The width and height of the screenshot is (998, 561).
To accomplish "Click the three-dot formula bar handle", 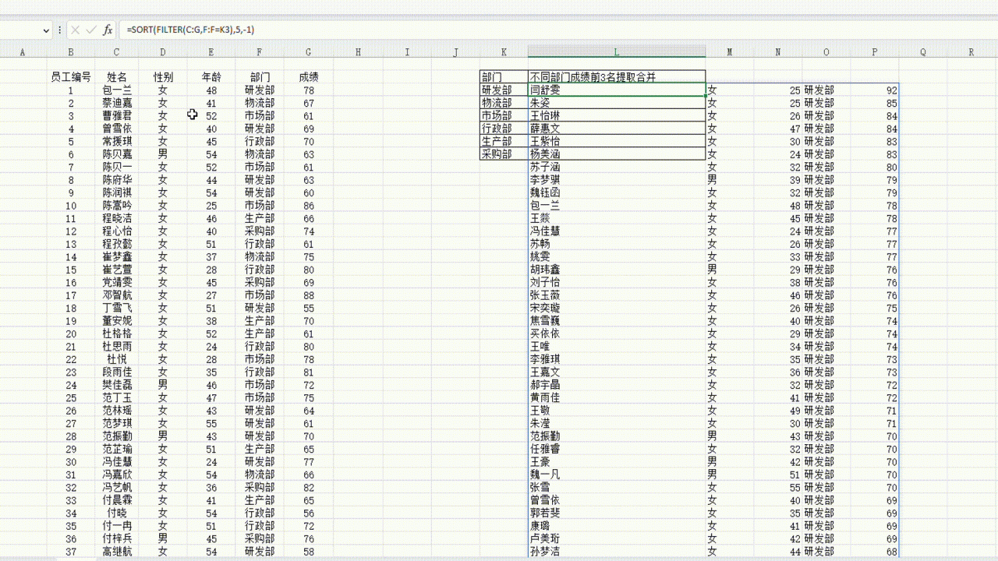I will point(60,30).
